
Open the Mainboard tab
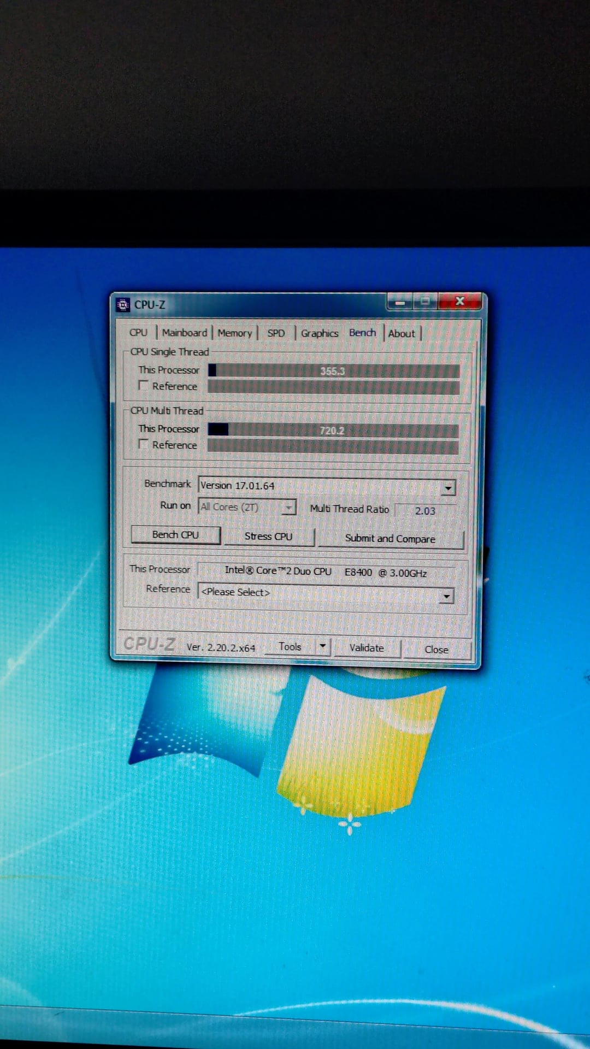[x=184, y=333]
